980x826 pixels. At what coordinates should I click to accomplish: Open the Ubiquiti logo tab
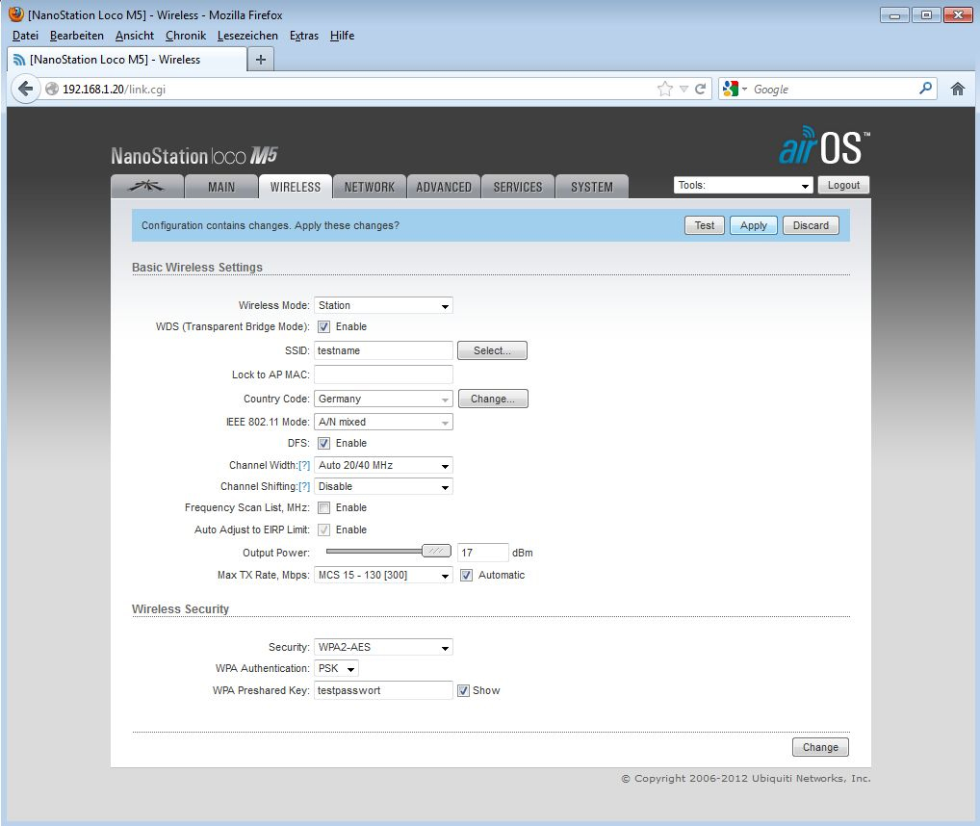[147, 186]
